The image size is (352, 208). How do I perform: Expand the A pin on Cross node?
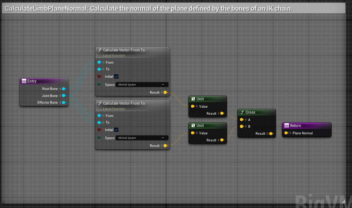coord(246,120)
